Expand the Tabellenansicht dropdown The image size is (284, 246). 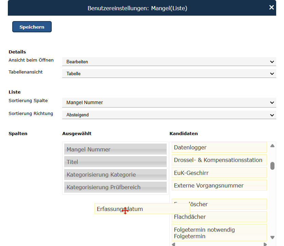169,73
